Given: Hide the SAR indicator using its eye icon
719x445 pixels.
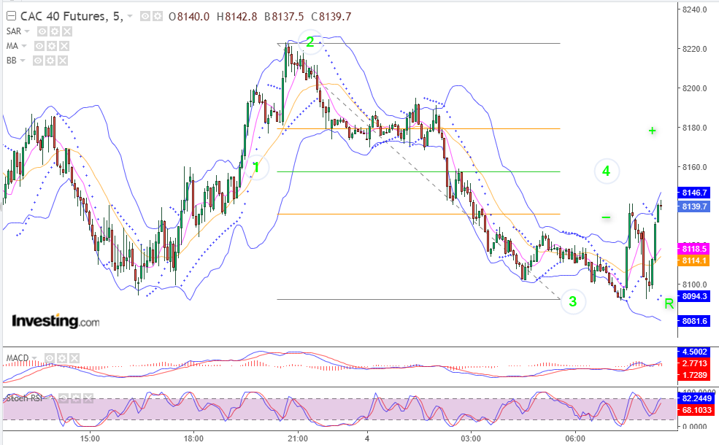Looking at the screenshot, I should [x=42, y=31].
